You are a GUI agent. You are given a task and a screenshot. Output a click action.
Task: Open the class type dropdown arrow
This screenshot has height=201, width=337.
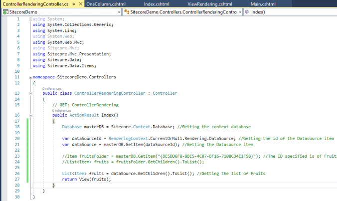[x=240, y=11]
